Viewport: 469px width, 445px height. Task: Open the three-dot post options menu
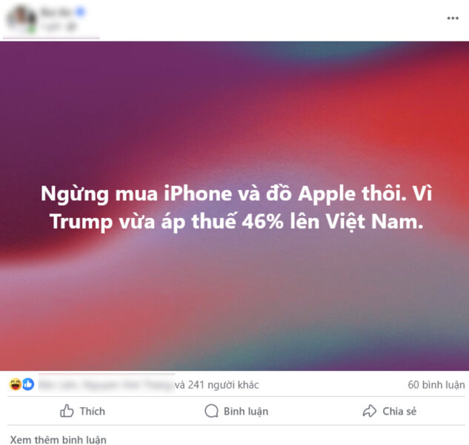tap(453, 19)
